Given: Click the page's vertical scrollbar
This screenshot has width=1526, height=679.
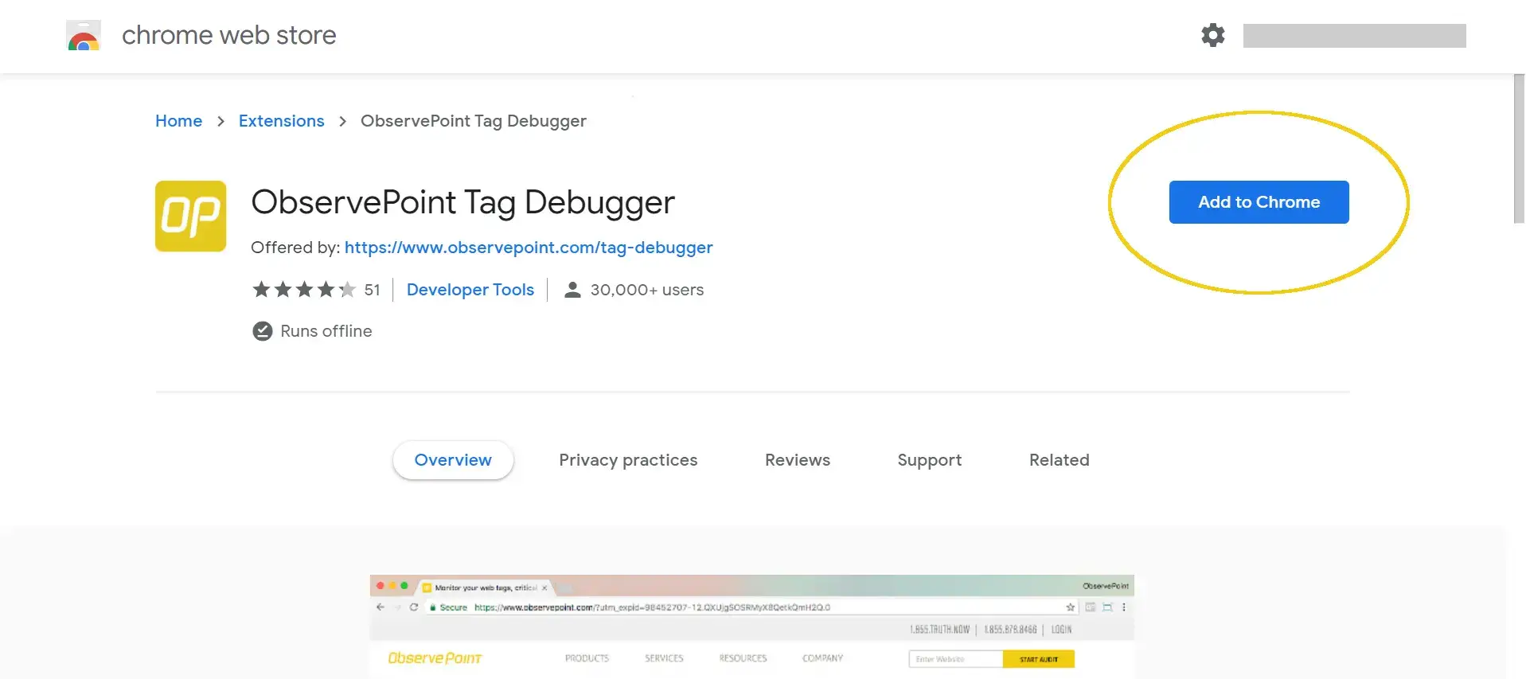Looking at the screenshot, I should click(x=1519, y=149).
